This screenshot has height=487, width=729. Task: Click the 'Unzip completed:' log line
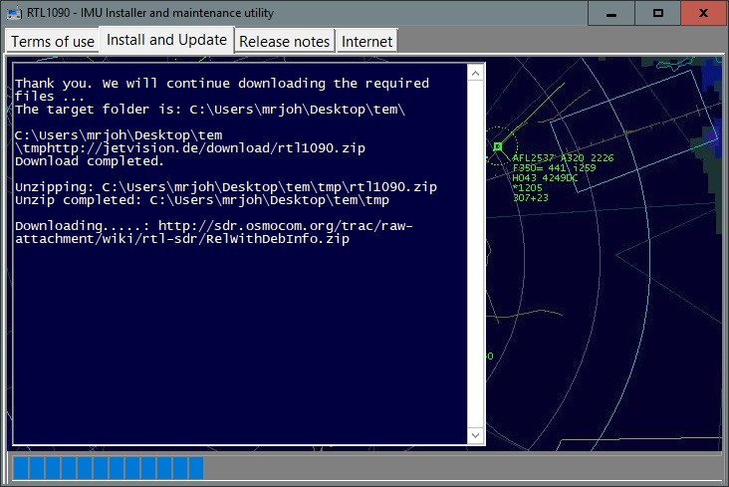(x=202, y=200)
